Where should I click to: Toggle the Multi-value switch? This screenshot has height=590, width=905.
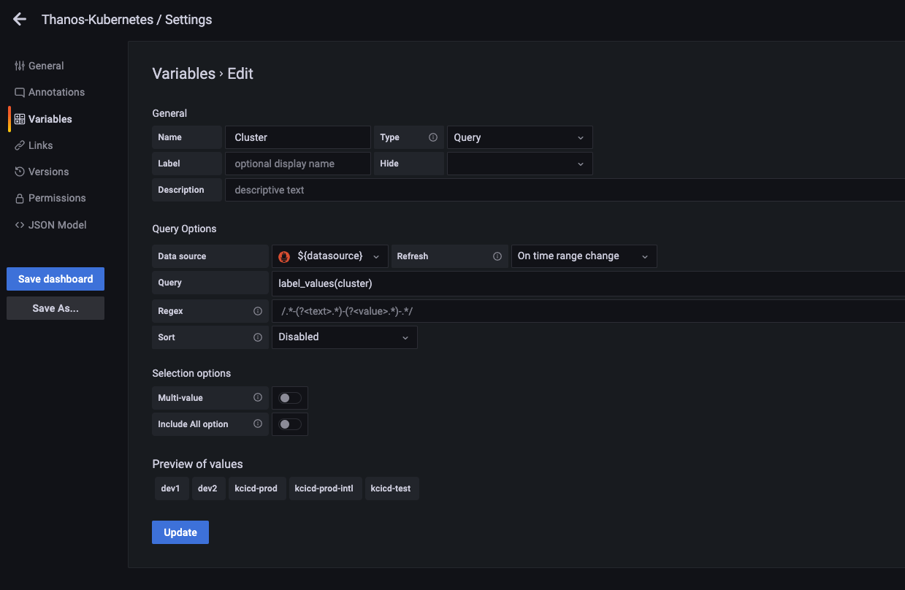pyautogui.click(x=290, y=398)
